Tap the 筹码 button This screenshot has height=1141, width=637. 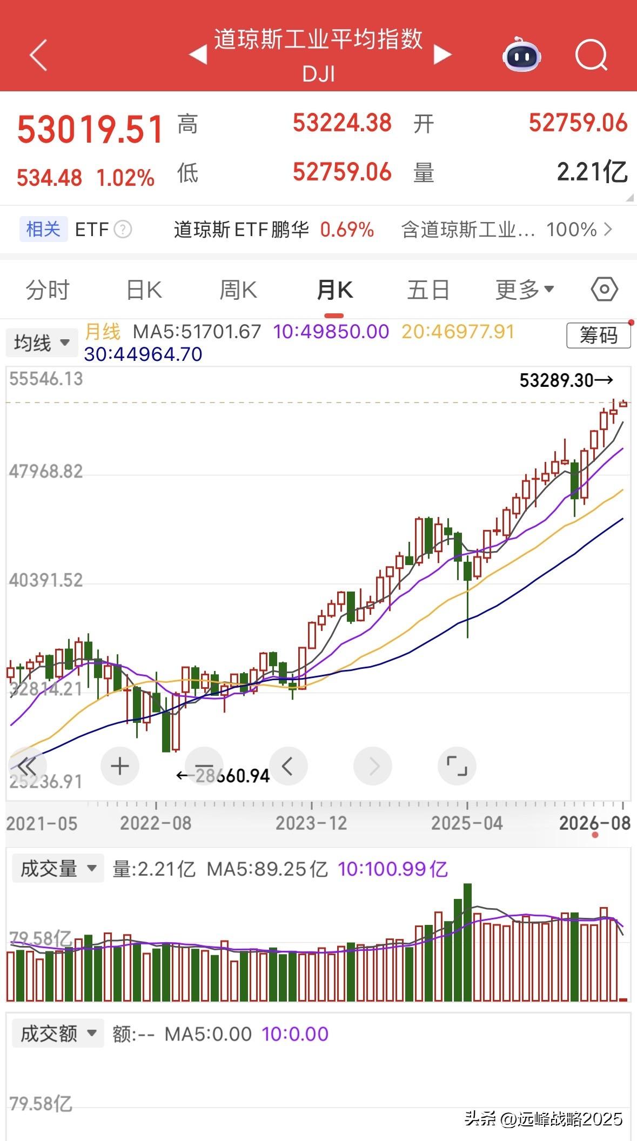pyautogui.click(x=599, y=335)
